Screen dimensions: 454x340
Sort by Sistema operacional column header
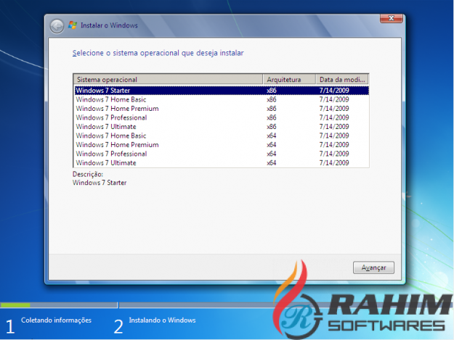click(x=168, y=79)
